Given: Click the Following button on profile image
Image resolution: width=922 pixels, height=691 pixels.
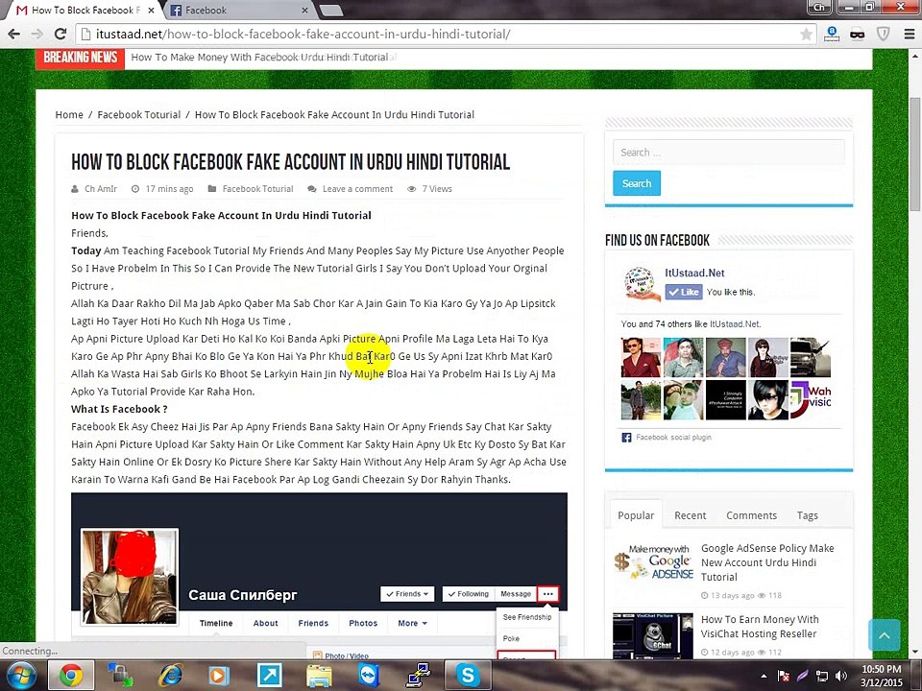Looking at the screenshot, I should 469,594.
